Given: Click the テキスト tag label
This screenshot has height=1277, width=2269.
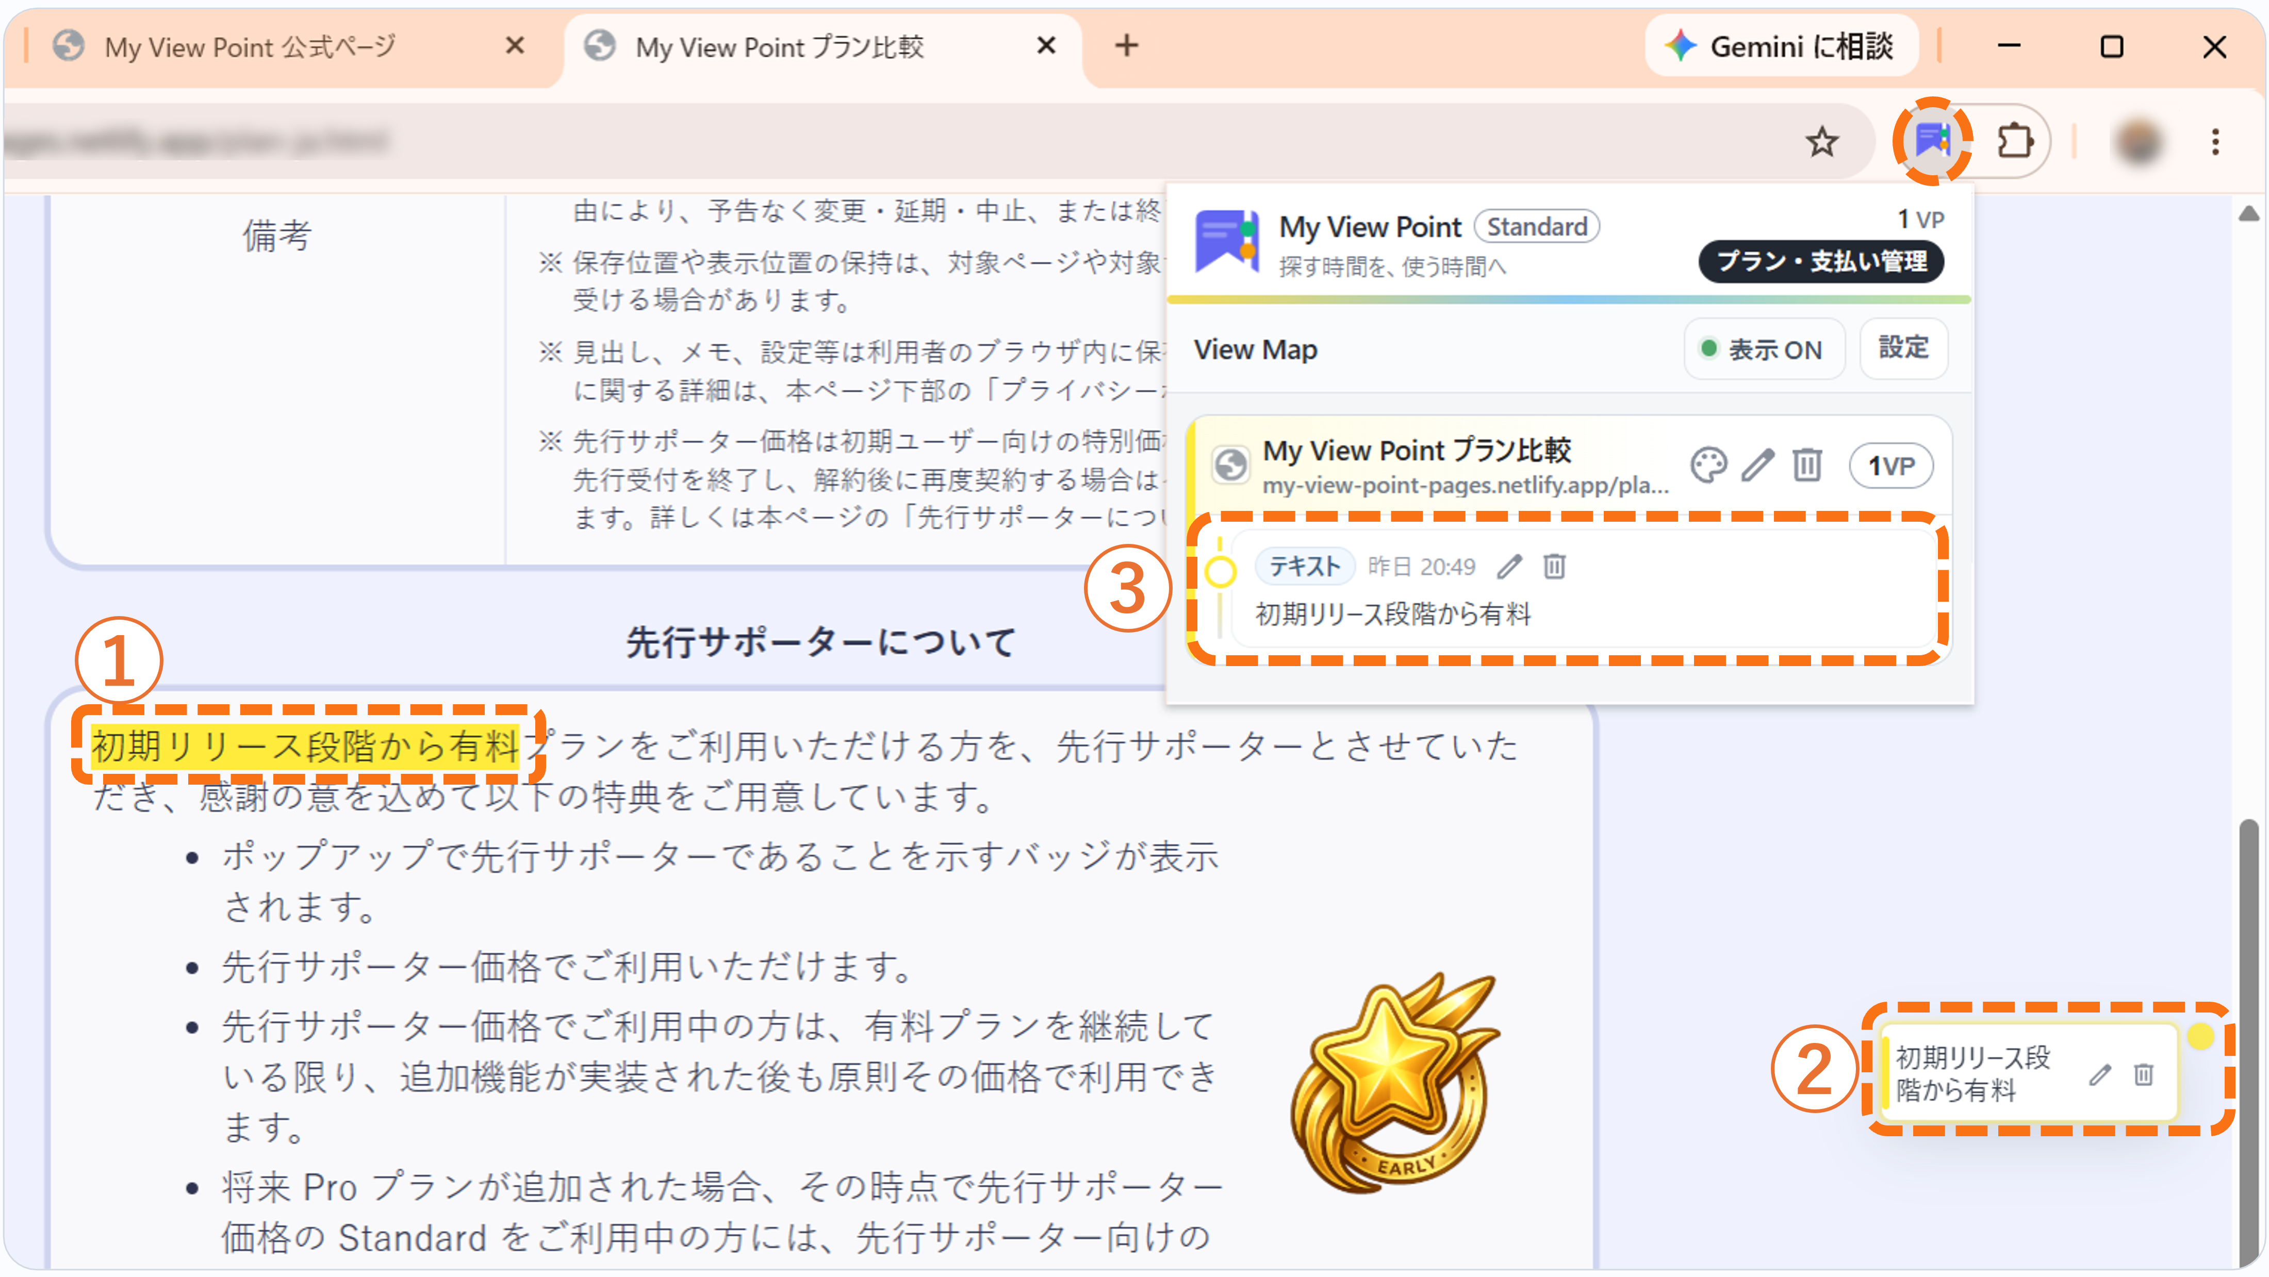Looking at the screenshot, I should coord(1304,566).
